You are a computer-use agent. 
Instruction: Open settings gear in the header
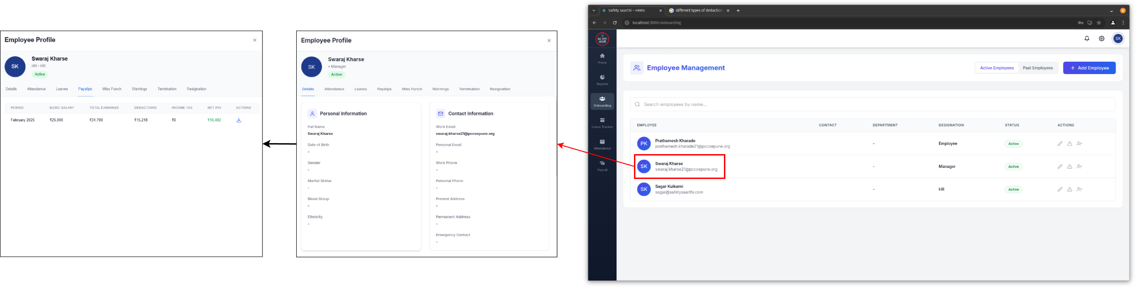pyautogui.click(x=1101, y=39)
